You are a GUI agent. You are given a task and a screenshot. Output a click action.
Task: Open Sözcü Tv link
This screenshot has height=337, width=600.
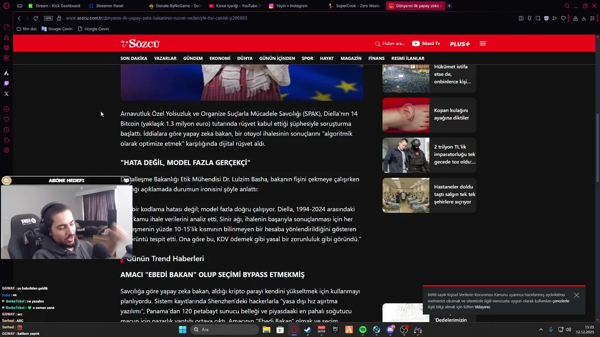tap(426, 44)
